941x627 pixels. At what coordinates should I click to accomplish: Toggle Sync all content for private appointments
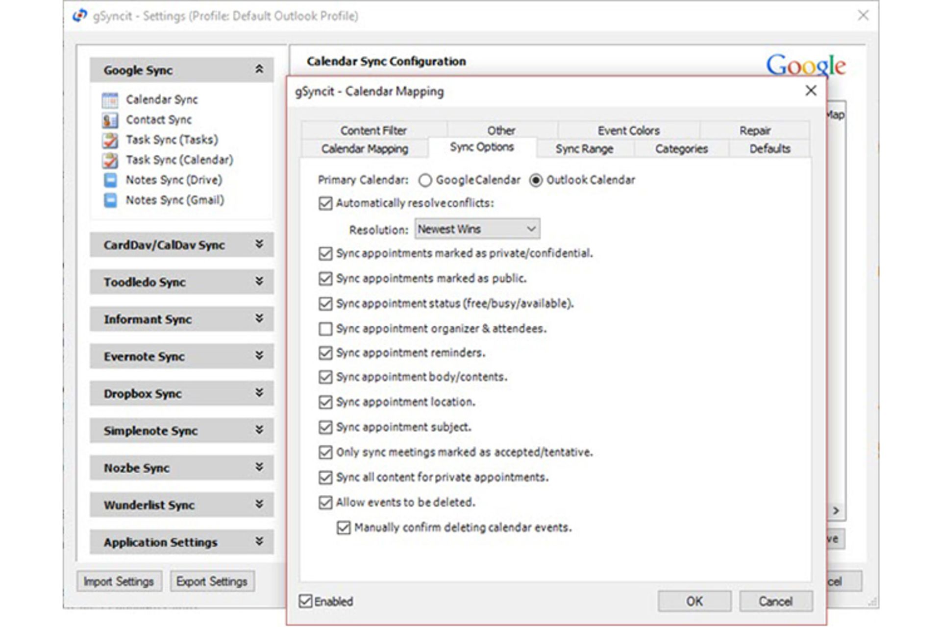click(x=325, y=477)
